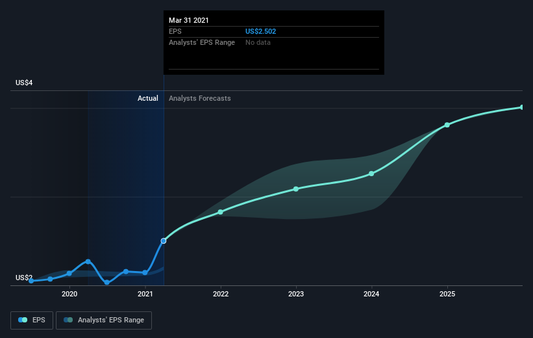Click the first EPS data point at chart start
The width and height of the screenshot is (533, 338).
pos(31,281)
